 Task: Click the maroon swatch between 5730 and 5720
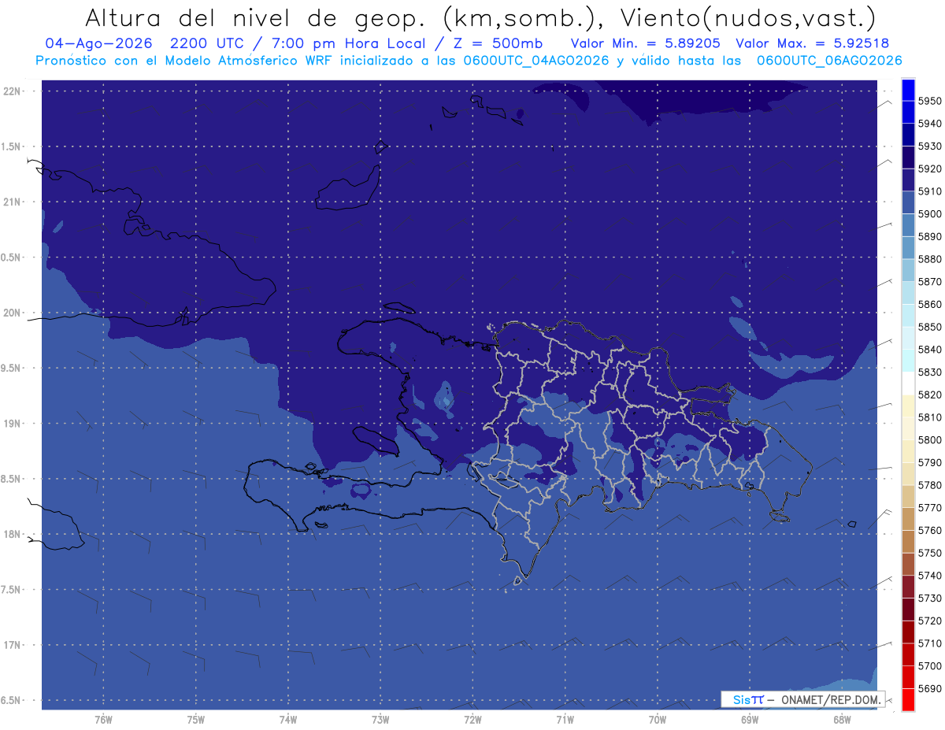[x=908, y=610]
